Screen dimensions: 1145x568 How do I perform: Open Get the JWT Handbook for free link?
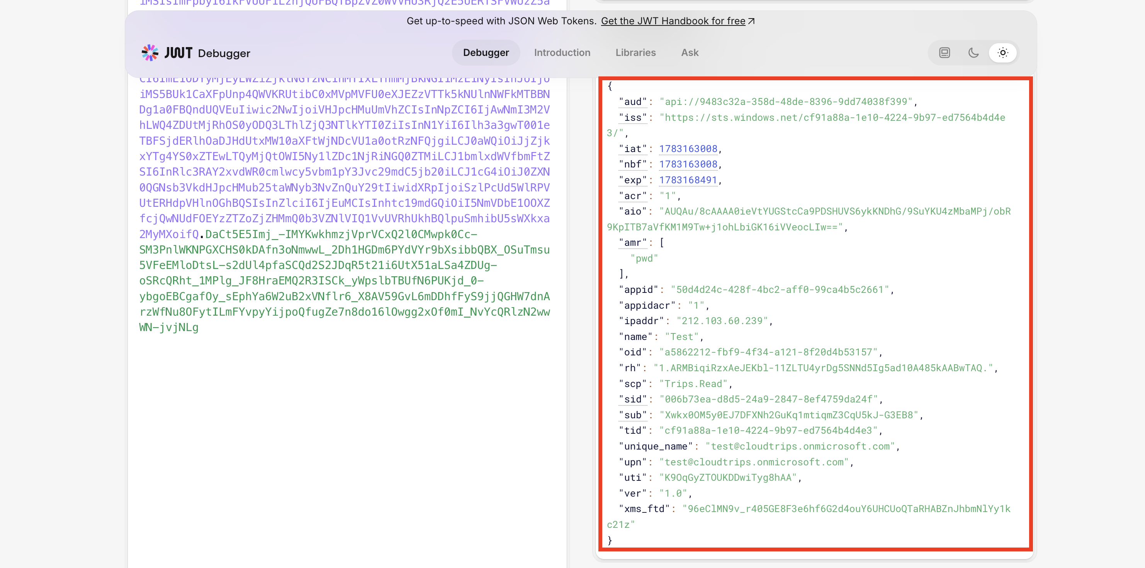point(673,21)
